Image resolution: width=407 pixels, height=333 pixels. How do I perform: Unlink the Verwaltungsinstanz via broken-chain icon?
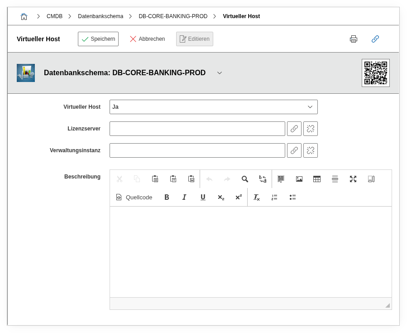(x=311, y=150)
